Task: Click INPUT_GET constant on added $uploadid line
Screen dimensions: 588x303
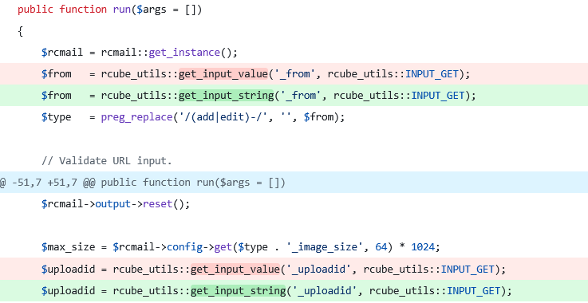Action: (x=474, y=290)
